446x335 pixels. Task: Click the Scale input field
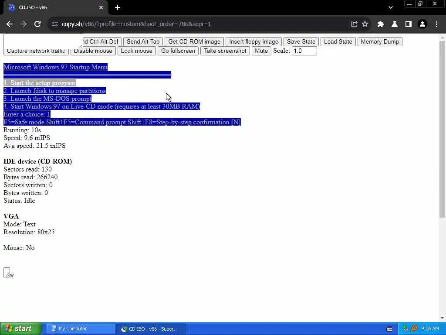click(304, 51)
